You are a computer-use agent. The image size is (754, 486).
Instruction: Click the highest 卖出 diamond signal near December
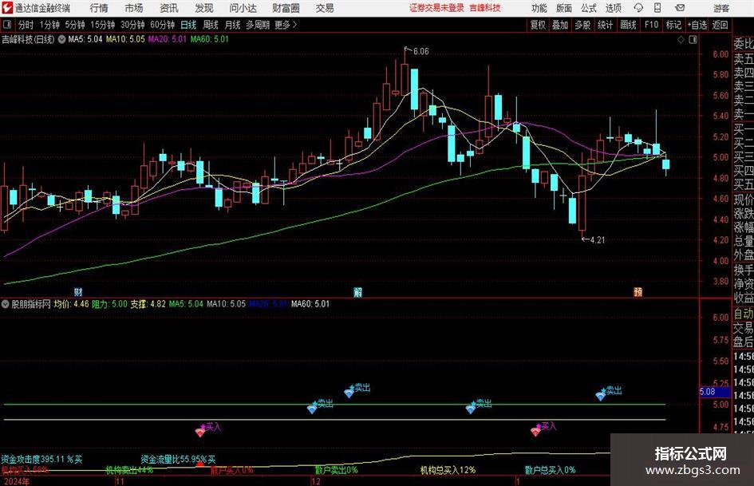349,392
